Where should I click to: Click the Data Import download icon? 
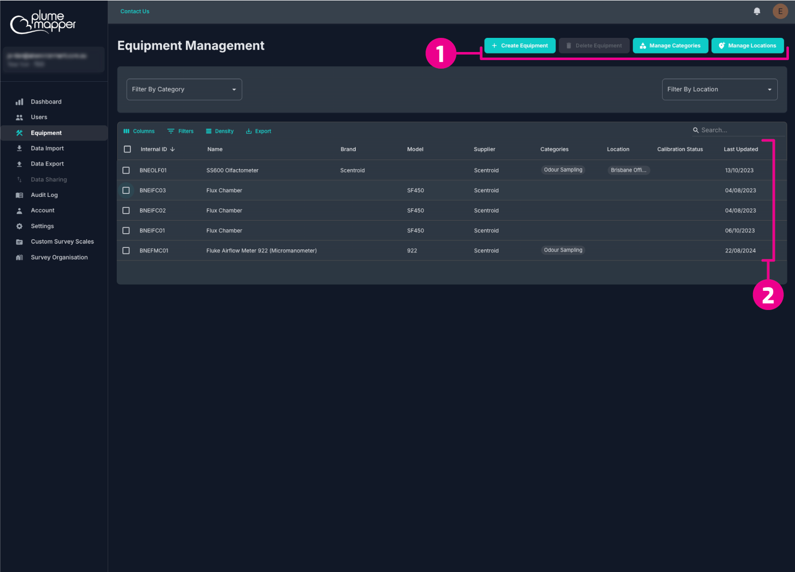click(19, 148)
